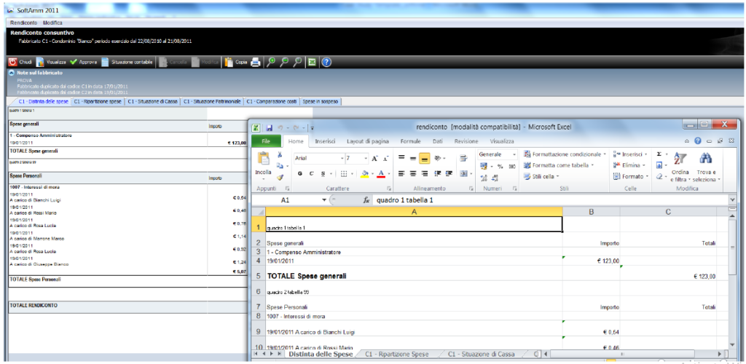The height and width of the screenshot is (364, 746).
Task: Toggle italic C formatting in Excel
Action: click(x=312, y=173)
